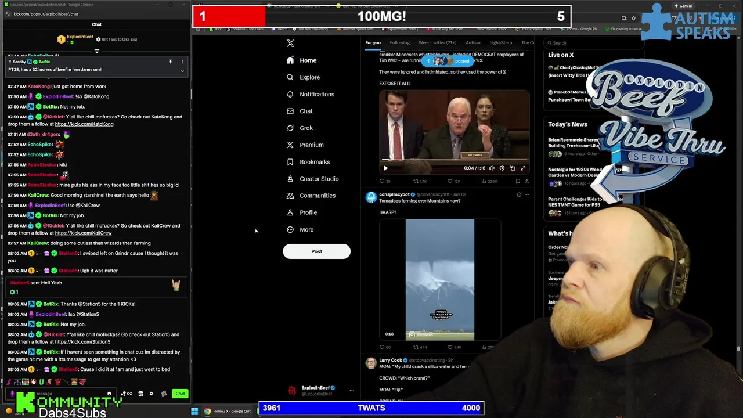Open Windows Start button on taskbar
This screenshot has height=418, width=743.
tap(194, 411)
